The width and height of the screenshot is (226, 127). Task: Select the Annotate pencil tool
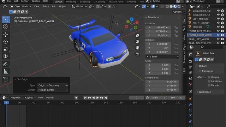(x=6, y=64)
